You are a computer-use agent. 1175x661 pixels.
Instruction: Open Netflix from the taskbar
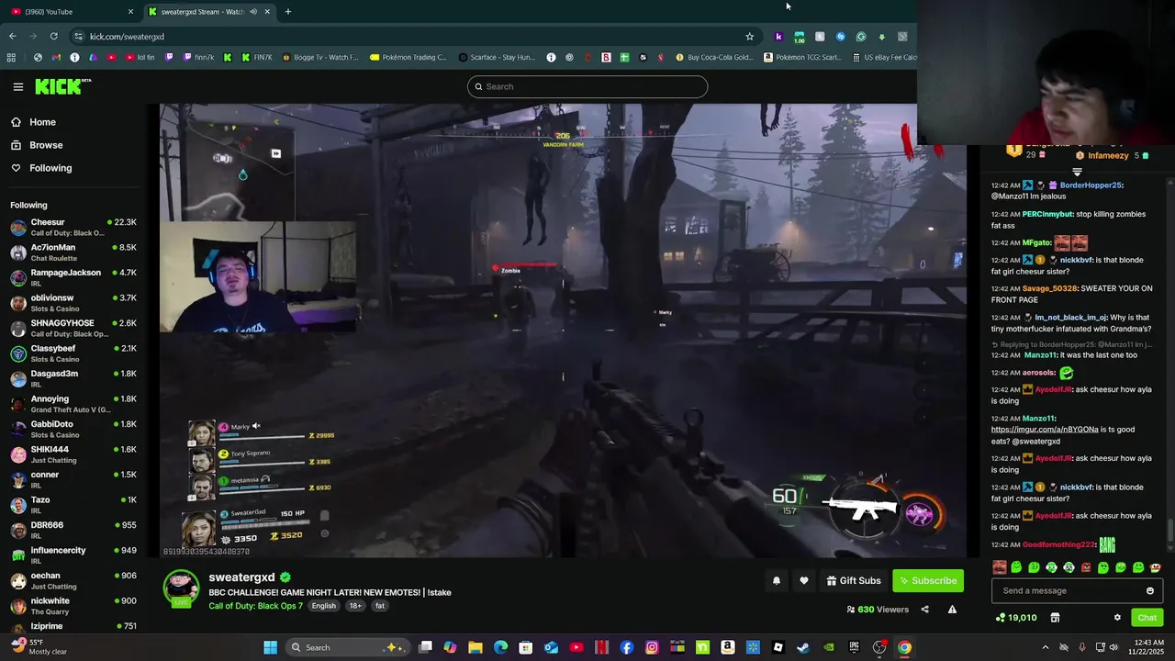(x=602, y=647)
